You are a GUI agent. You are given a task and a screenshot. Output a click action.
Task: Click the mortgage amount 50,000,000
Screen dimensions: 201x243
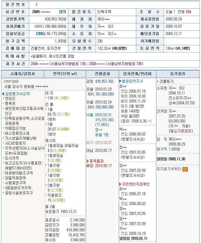(177, 121)
